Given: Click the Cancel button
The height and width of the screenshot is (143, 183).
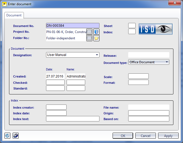Looking at the screenshot, I should pos(145,136).
